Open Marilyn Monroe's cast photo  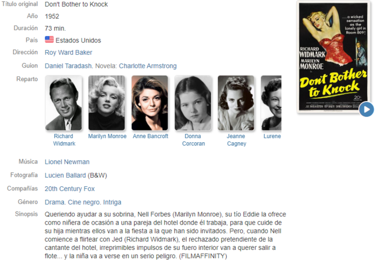point(107,103)
